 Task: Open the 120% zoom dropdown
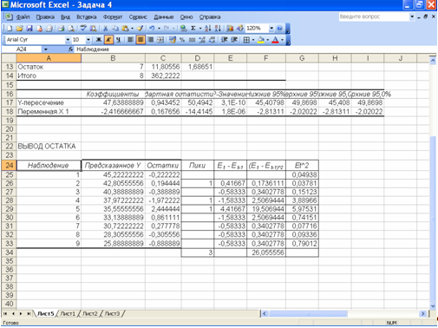pos(271,29)
